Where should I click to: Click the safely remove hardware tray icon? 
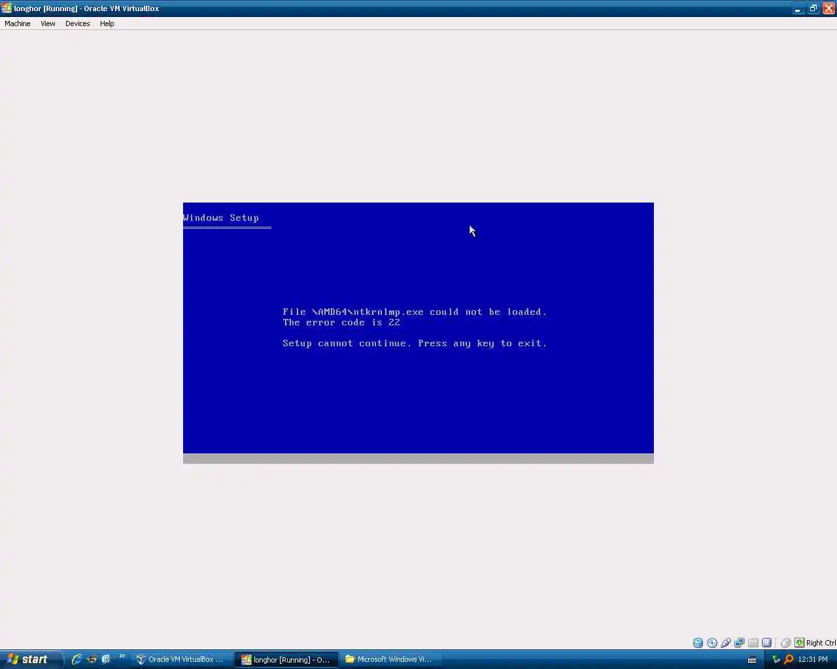tap(776, 659)
